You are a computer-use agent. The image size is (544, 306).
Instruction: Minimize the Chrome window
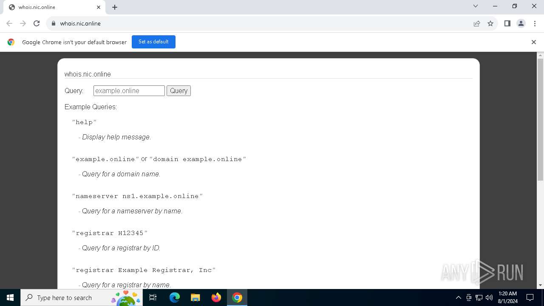pos(495,6)
